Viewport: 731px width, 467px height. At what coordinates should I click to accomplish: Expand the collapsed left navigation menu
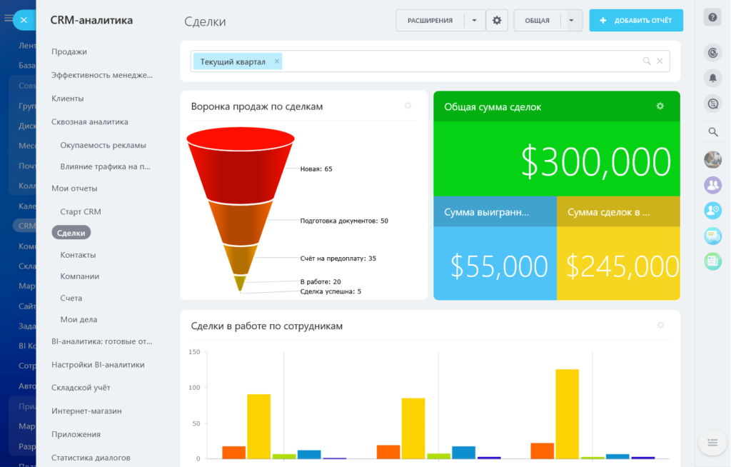(9, 19)
